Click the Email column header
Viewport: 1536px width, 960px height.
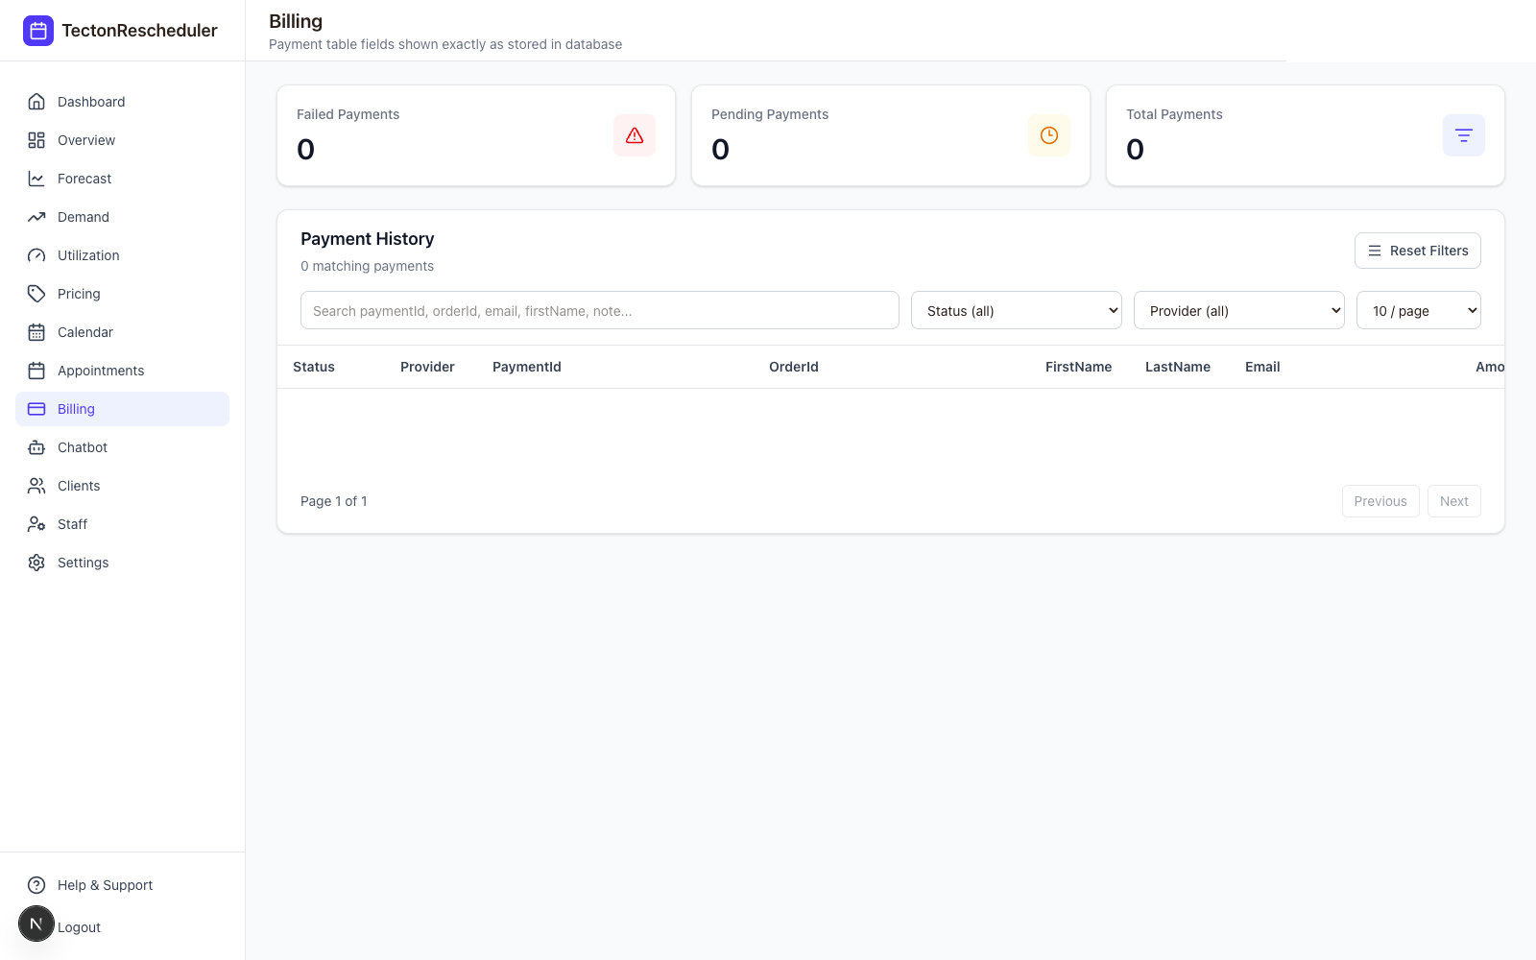point(1262,367)
